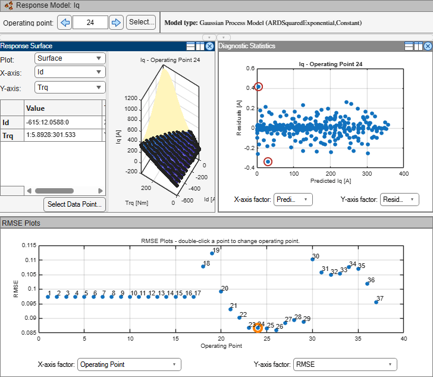The image size is (433, 377).
Task: Select RMSE point labeled 30
Action: [313, 259]
